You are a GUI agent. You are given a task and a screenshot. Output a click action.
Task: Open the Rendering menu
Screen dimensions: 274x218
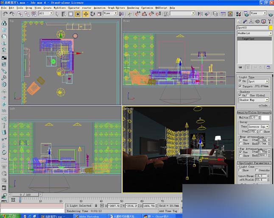(133, 8)
